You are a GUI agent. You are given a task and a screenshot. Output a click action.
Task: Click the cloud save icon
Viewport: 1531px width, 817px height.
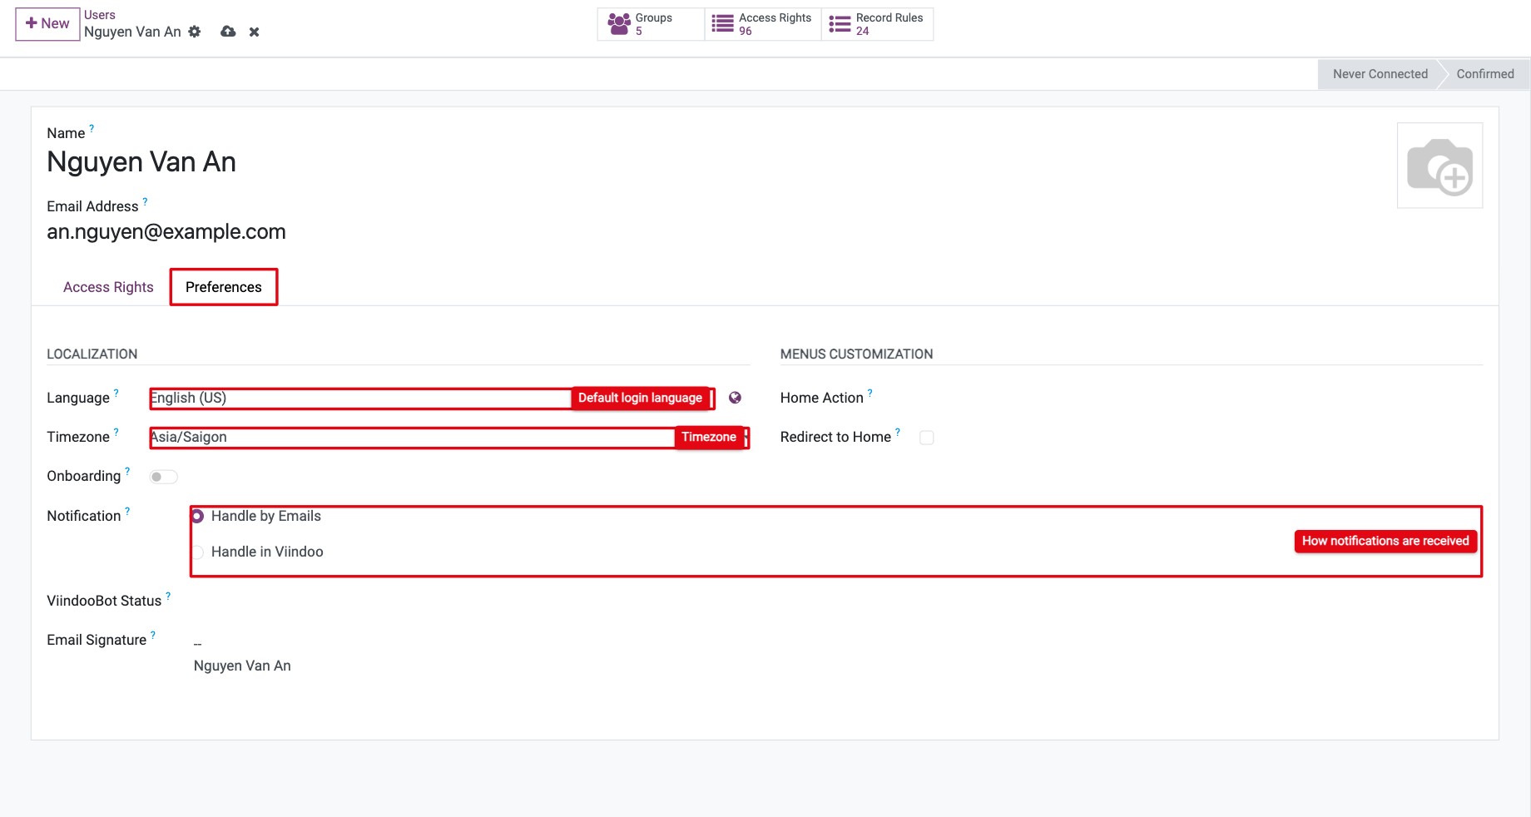point(228,32)
